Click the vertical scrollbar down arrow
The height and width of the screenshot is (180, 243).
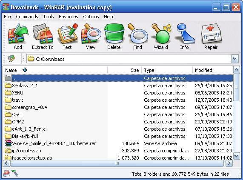coord(237,156)
